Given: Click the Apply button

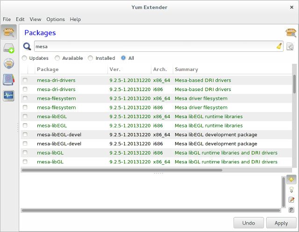Looking at the screenshot, I should (281, 223).
